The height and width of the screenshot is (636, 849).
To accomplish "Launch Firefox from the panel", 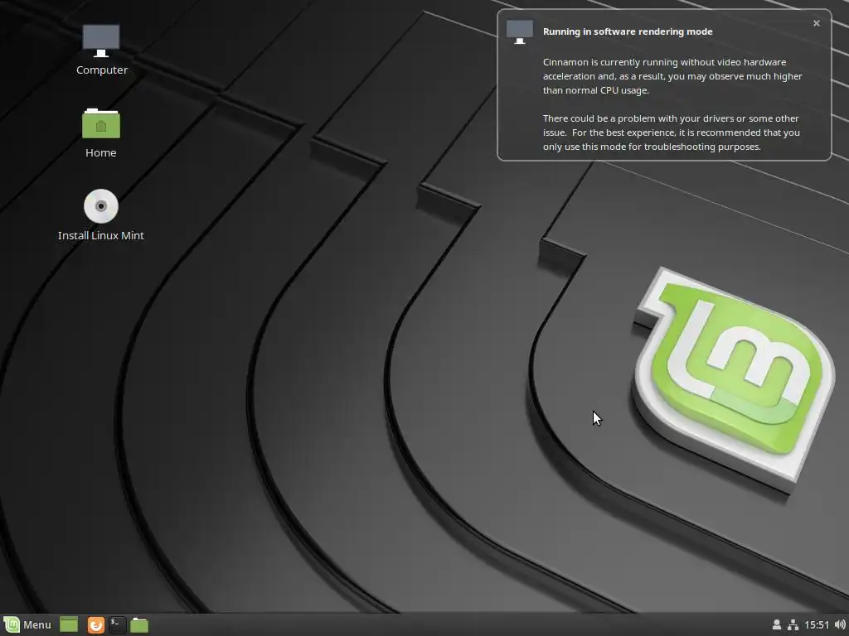I will point(96,624).
